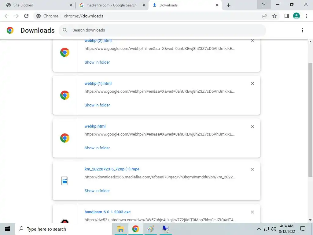The height and width of the screenshot is (235, 313).
Task: Reload the page with the refresh icon
Action: [26, 16]
